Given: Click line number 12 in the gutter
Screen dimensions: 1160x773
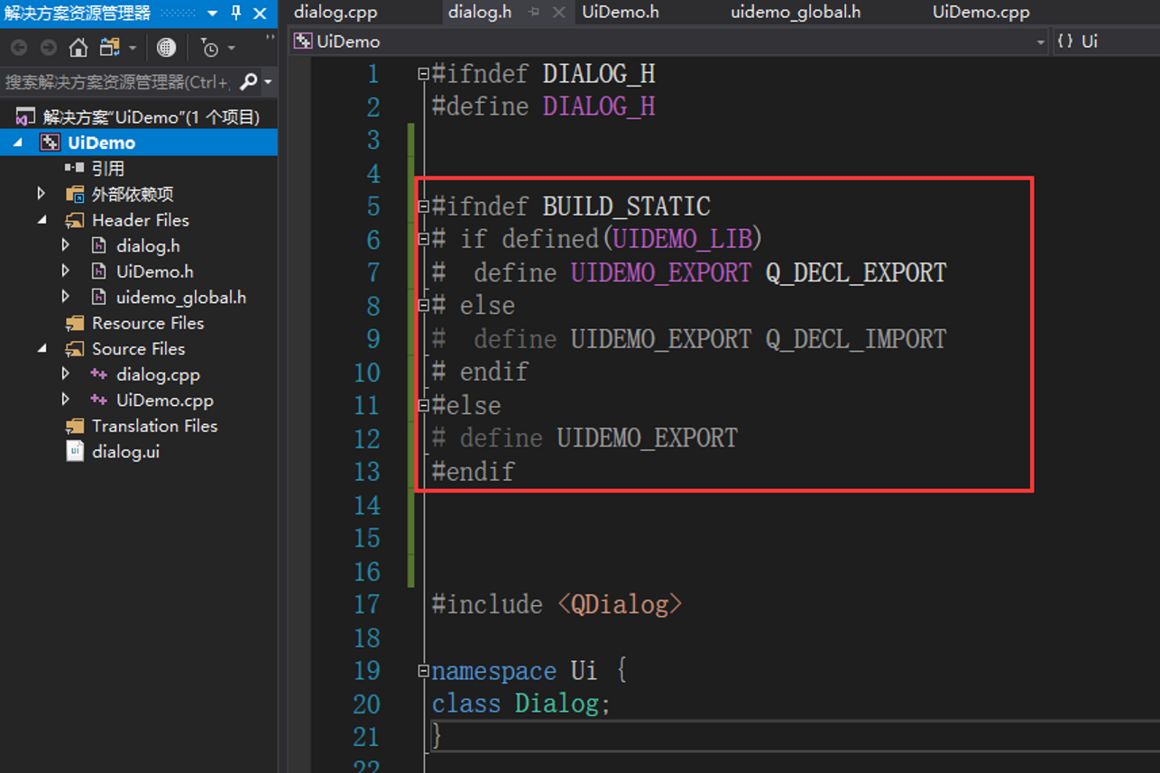Looking at the screenshot, I should click(367, 439).
